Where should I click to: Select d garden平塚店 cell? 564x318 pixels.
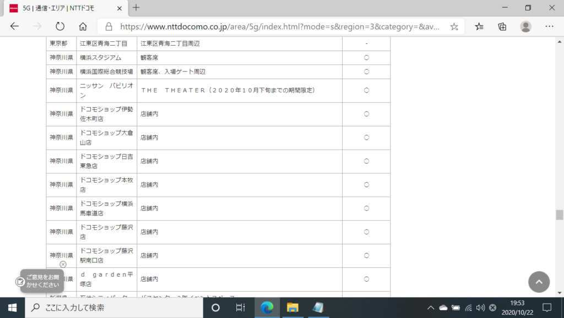point(106,279)
